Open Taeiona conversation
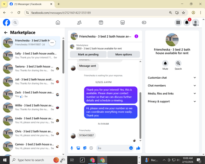 pyautogui.click(x=31, y=68)
